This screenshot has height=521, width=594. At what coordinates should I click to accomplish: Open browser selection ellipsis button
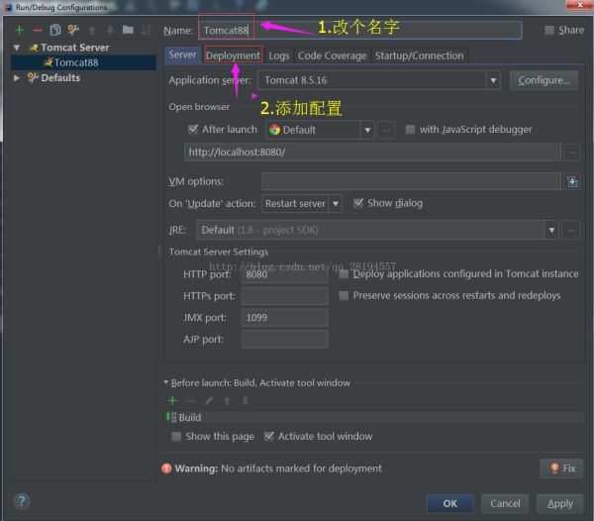click(386, 130)
